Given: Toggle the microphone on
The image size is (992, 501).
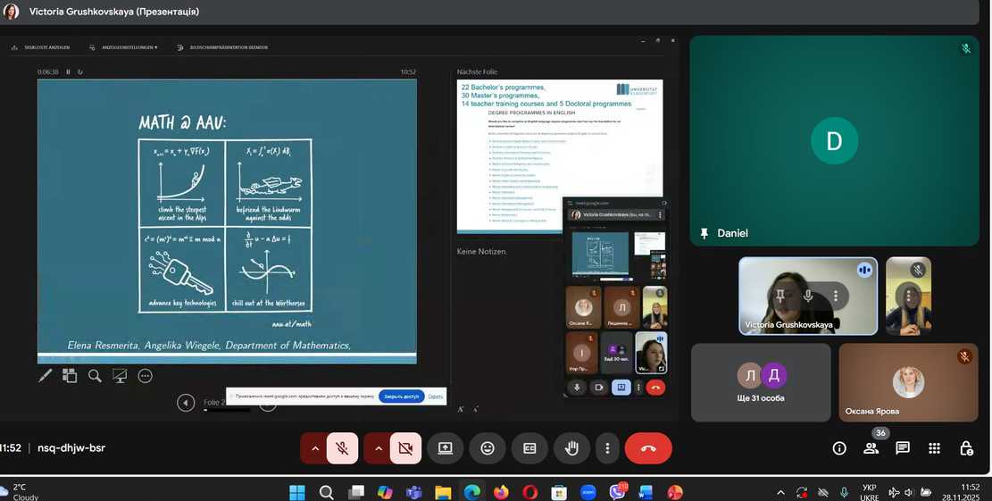Looking at the screenshot, I should coord(342,448).
